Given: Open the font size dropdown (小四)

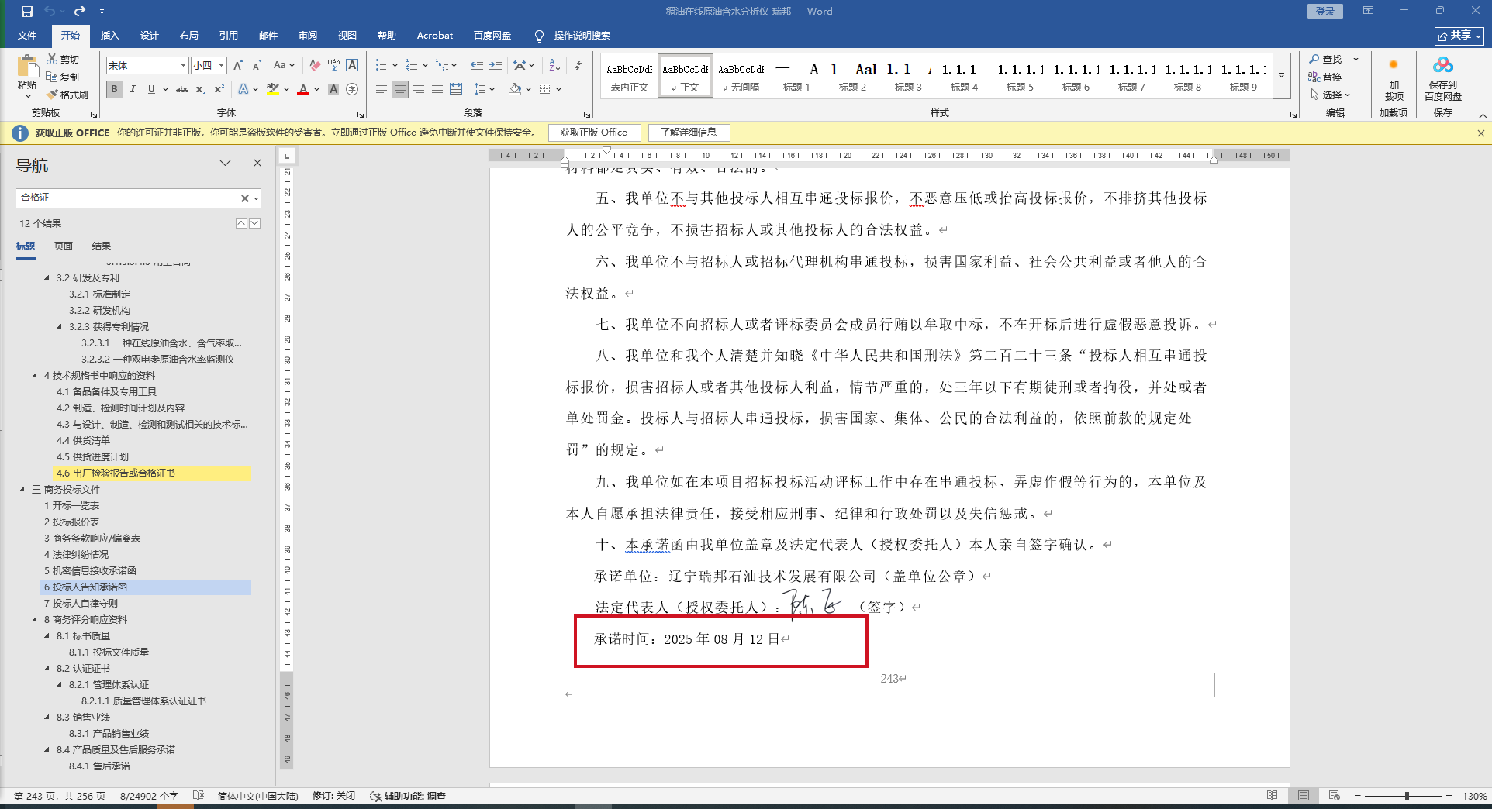Looking at the screenshot, I should tap(221, 66).
